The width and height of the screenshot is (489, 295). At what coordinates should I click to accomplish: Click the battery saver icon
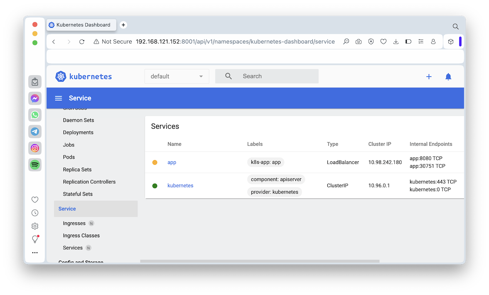coord(408,41)
